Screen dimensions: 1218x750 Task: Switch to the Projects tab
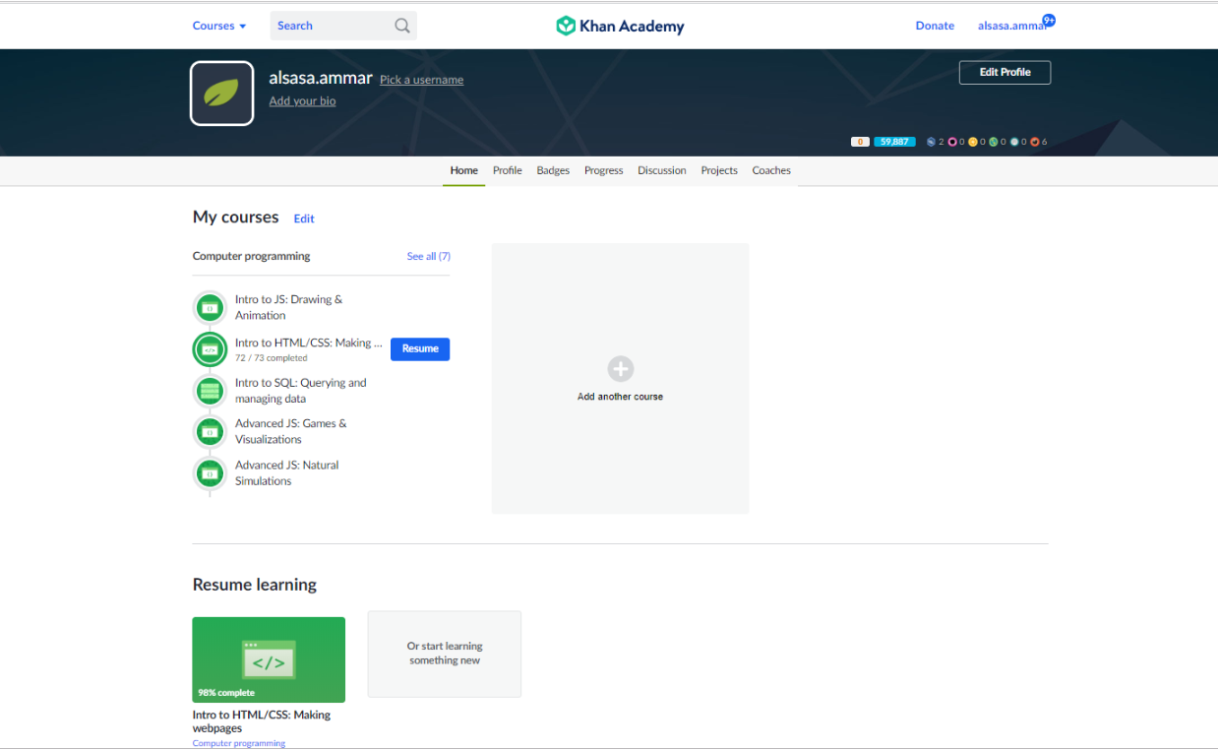click(719, 170)
